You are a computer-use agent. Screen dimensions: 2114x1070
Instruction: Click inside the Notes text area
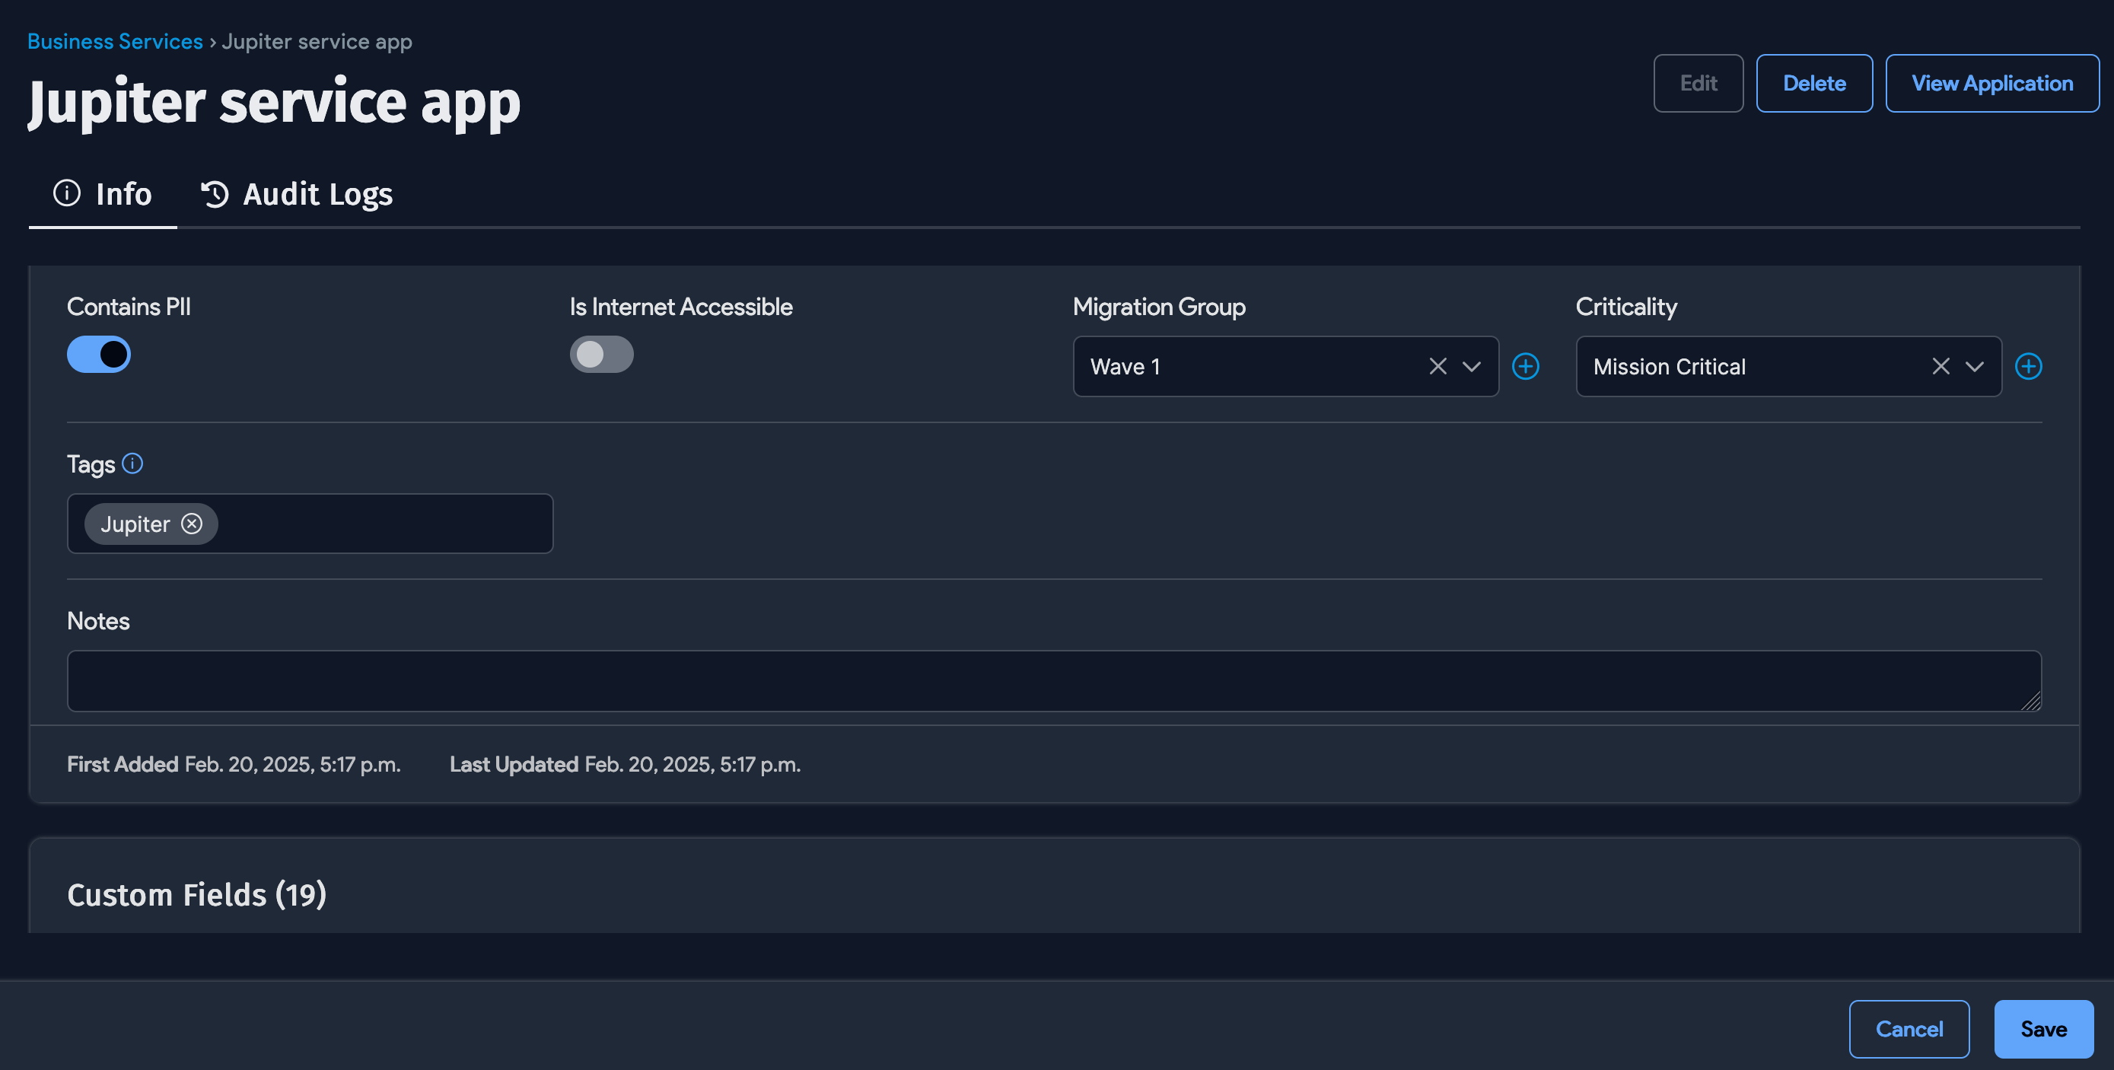(x=1054, y=681)
